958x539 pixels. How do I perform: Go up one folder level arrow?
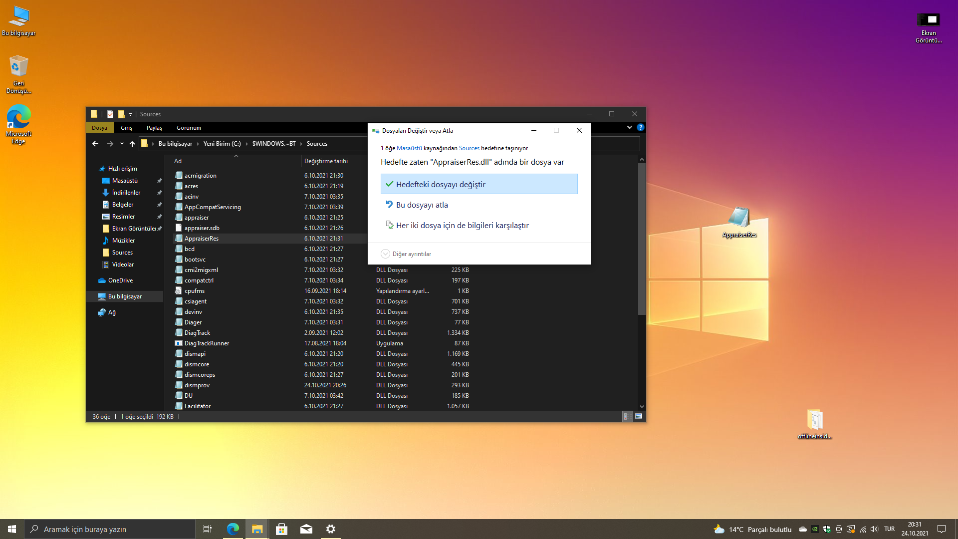click(132, 144)
